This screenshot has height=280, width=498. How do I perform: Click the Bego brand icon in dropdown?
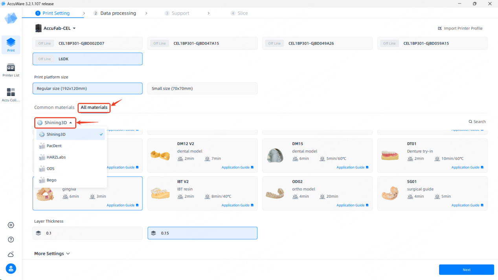[42, 180]
